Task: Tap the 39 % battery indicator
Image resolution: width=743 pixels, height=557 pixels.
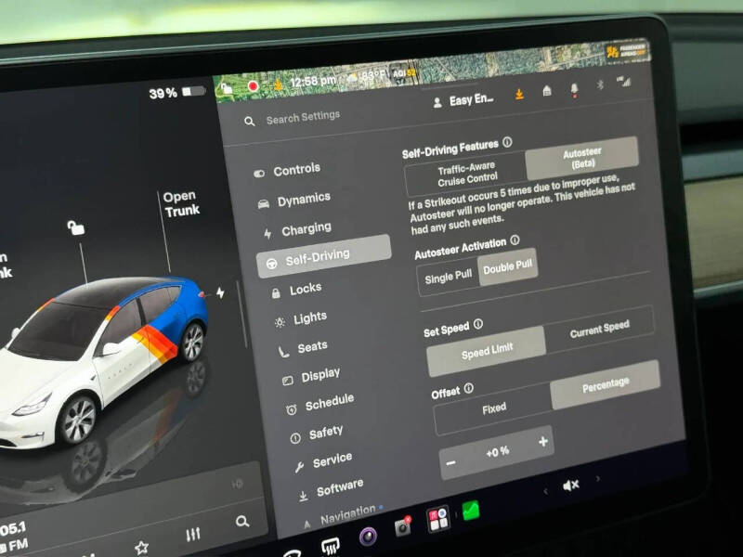Action: 176,92
